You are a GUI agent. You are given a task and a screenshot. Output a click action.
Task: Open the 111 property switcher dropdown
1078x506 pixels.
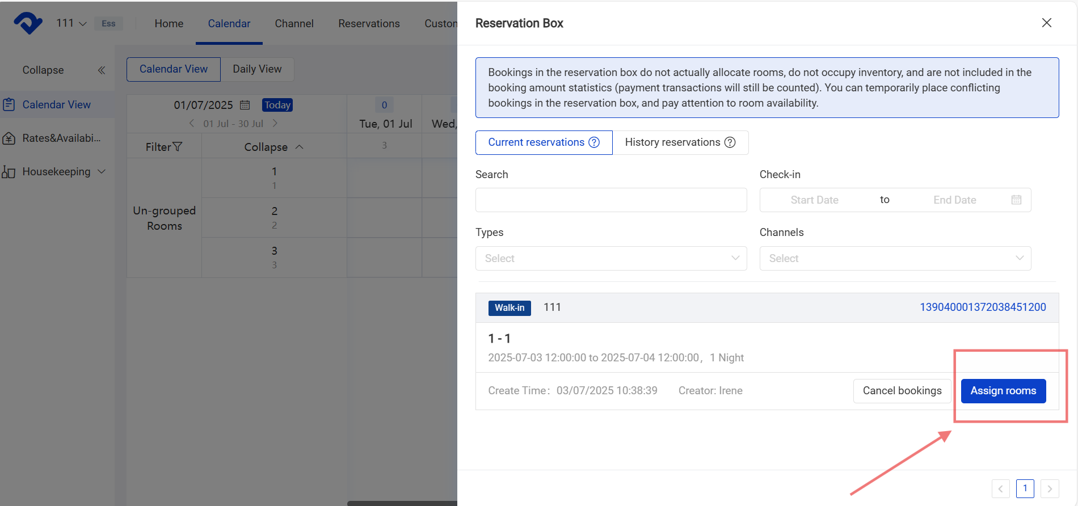[71, 23]
